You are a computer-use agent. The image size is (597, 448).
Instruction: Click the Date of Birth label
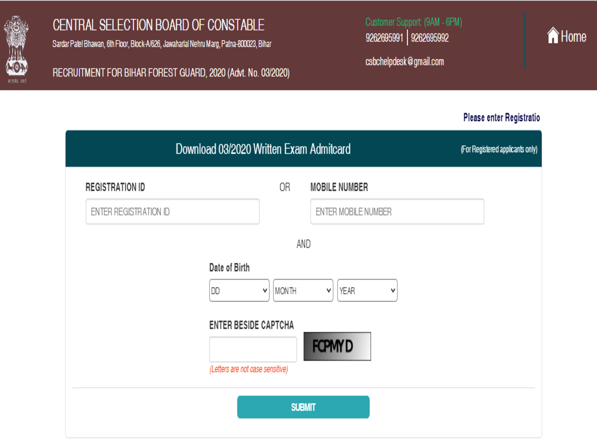(229, 268)
